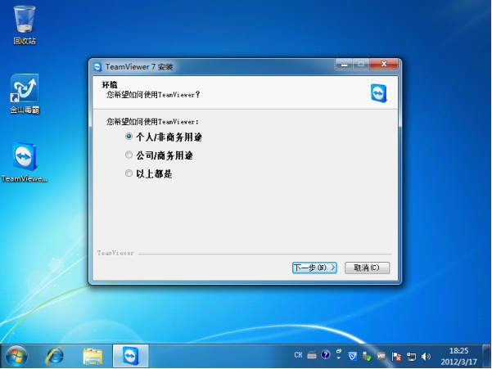This screenshot has height=369, width=492.
Task: Click the TeamViewer title bar icon
Action: click(98, 67)
